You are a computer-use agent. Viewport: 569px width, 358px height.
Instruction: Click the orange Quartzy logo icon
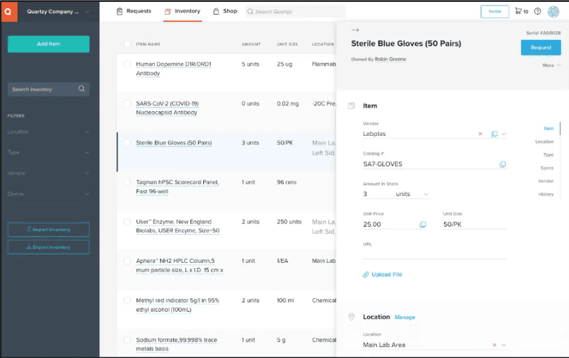click(x=9, y=11)
